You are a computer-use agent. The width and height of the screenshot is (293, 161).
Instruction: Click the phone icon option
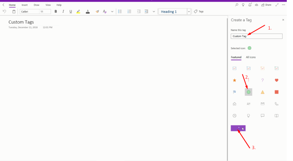pyautogui.click(x=276, y=104)
